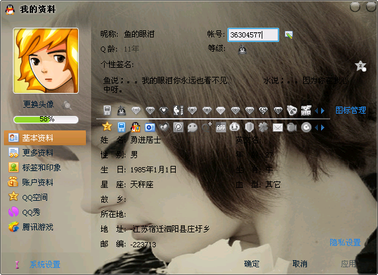Click the 58% profile completion progress bar
This screenshot has height=275, width=378.
click(46, 119)
